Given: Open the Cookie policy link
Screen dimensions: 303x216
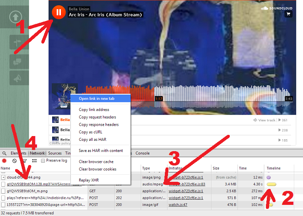Looking at the screenshot, I should tap(60, 143).
